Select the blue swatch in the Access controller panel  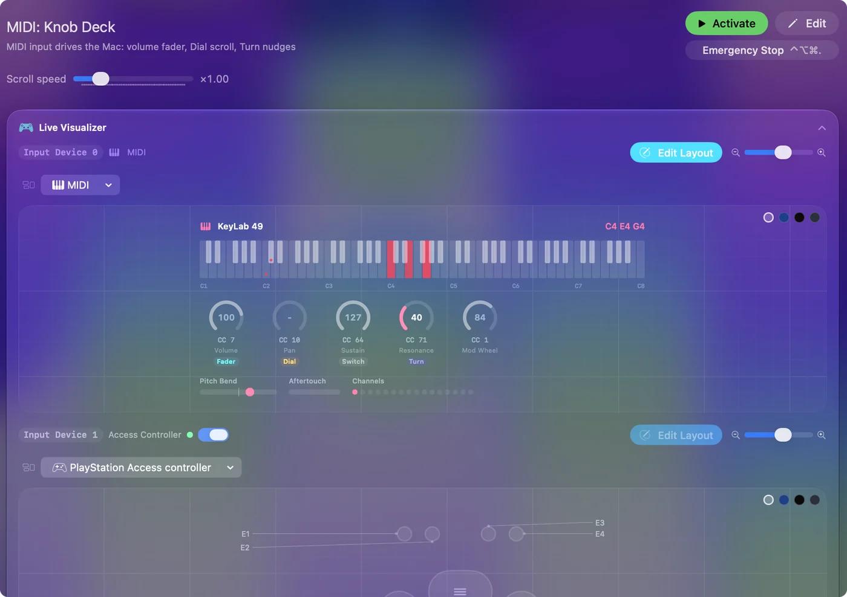784,500
